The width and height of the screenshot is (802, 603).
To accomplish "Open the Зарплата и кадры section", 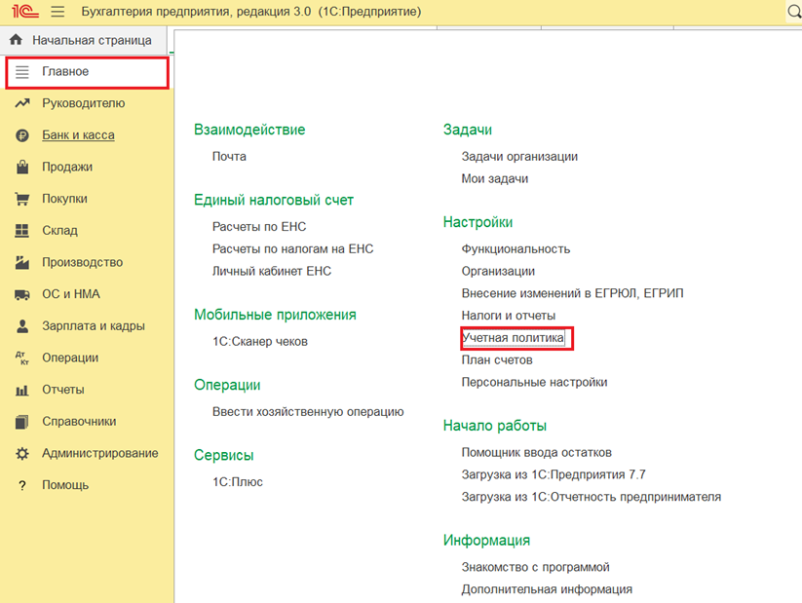I will 94,325.
